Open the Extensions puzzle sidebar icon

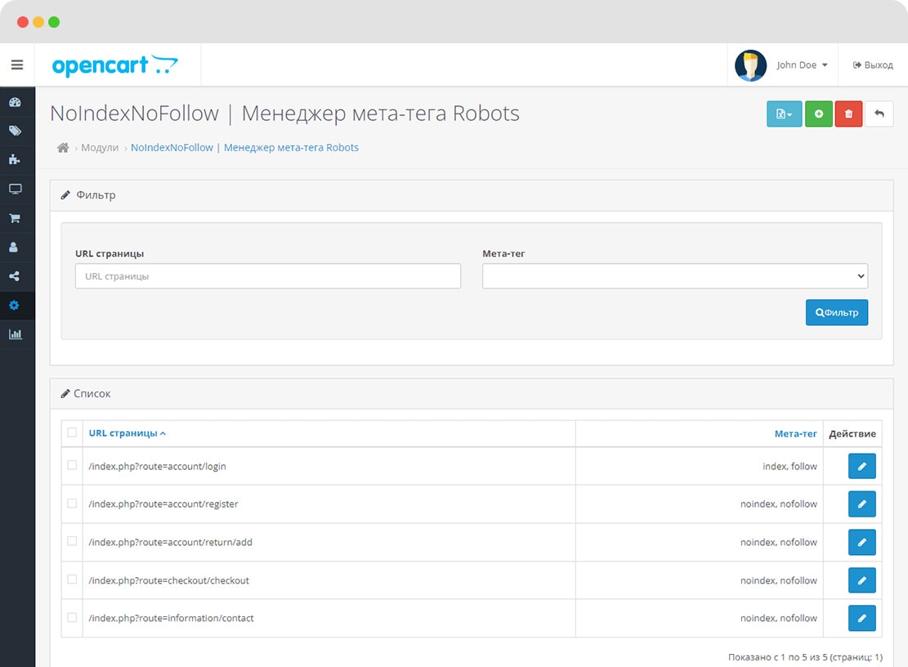coord(15,160)
